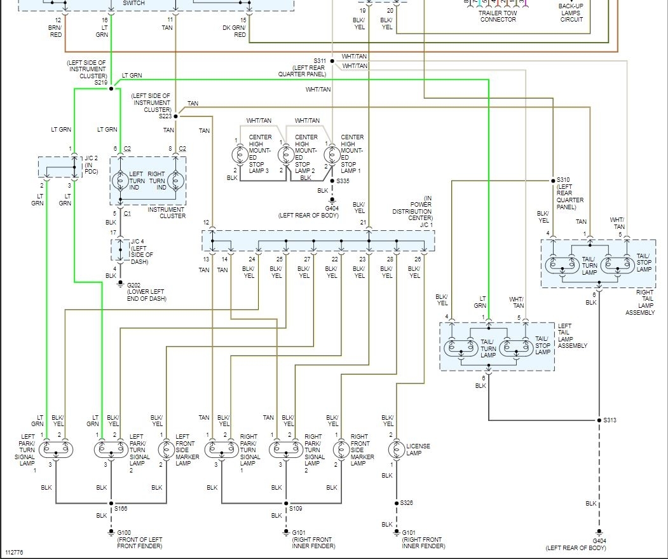Select Center High Mounted Stop Lamp 3 bulb

pos(240,155)
